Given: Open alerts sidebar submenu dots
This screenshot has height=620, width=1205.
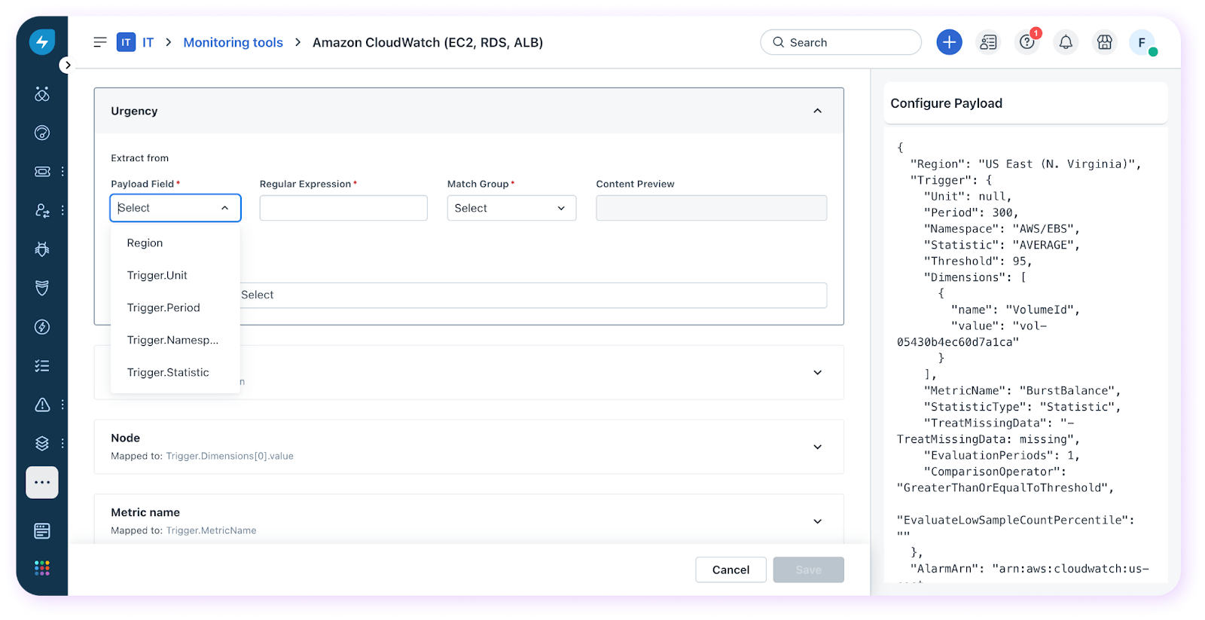Looking at the screenshot, I should [63, 405].
